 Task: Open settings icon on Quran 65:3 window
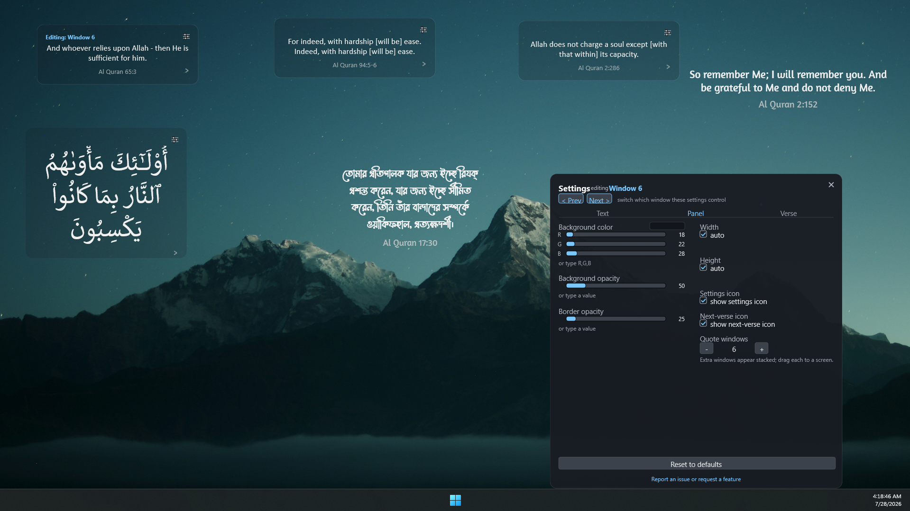pyautogui.click(x=186, y=36)
